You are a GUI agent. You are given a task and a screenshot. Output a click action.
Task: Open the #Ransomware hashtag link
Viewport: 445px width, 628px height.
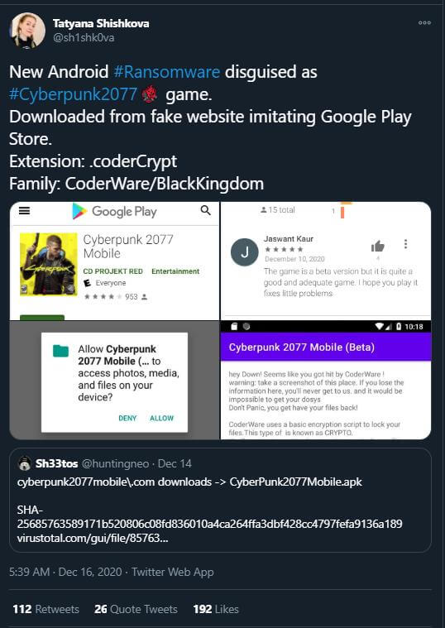pos(166,72)
